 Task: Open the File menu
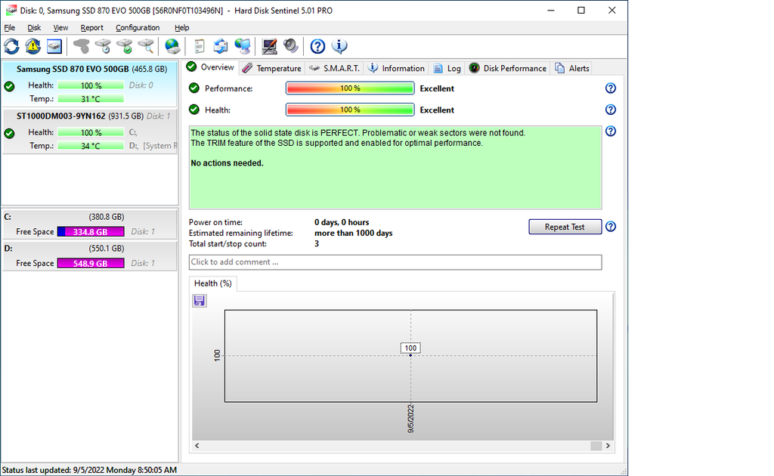pyautogui.click(x=9, y=28)
